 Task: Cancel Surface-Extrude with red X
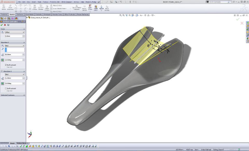point(5,25)
